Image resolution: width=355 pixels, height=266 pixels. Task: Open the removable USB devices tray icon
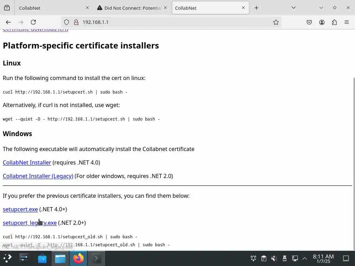coord(285,258)
